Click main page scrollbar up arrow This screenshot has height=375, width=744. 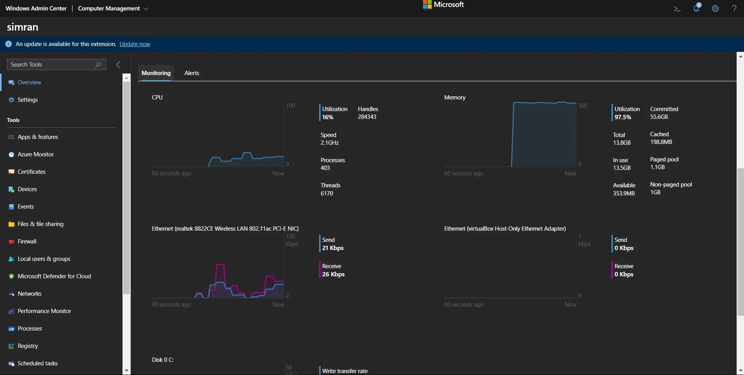click(741, 57)
